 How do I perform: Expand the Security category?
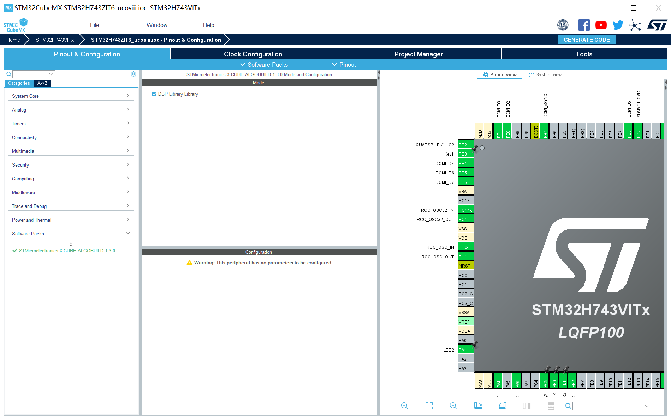pyautogui.click(x=71, y=165)
